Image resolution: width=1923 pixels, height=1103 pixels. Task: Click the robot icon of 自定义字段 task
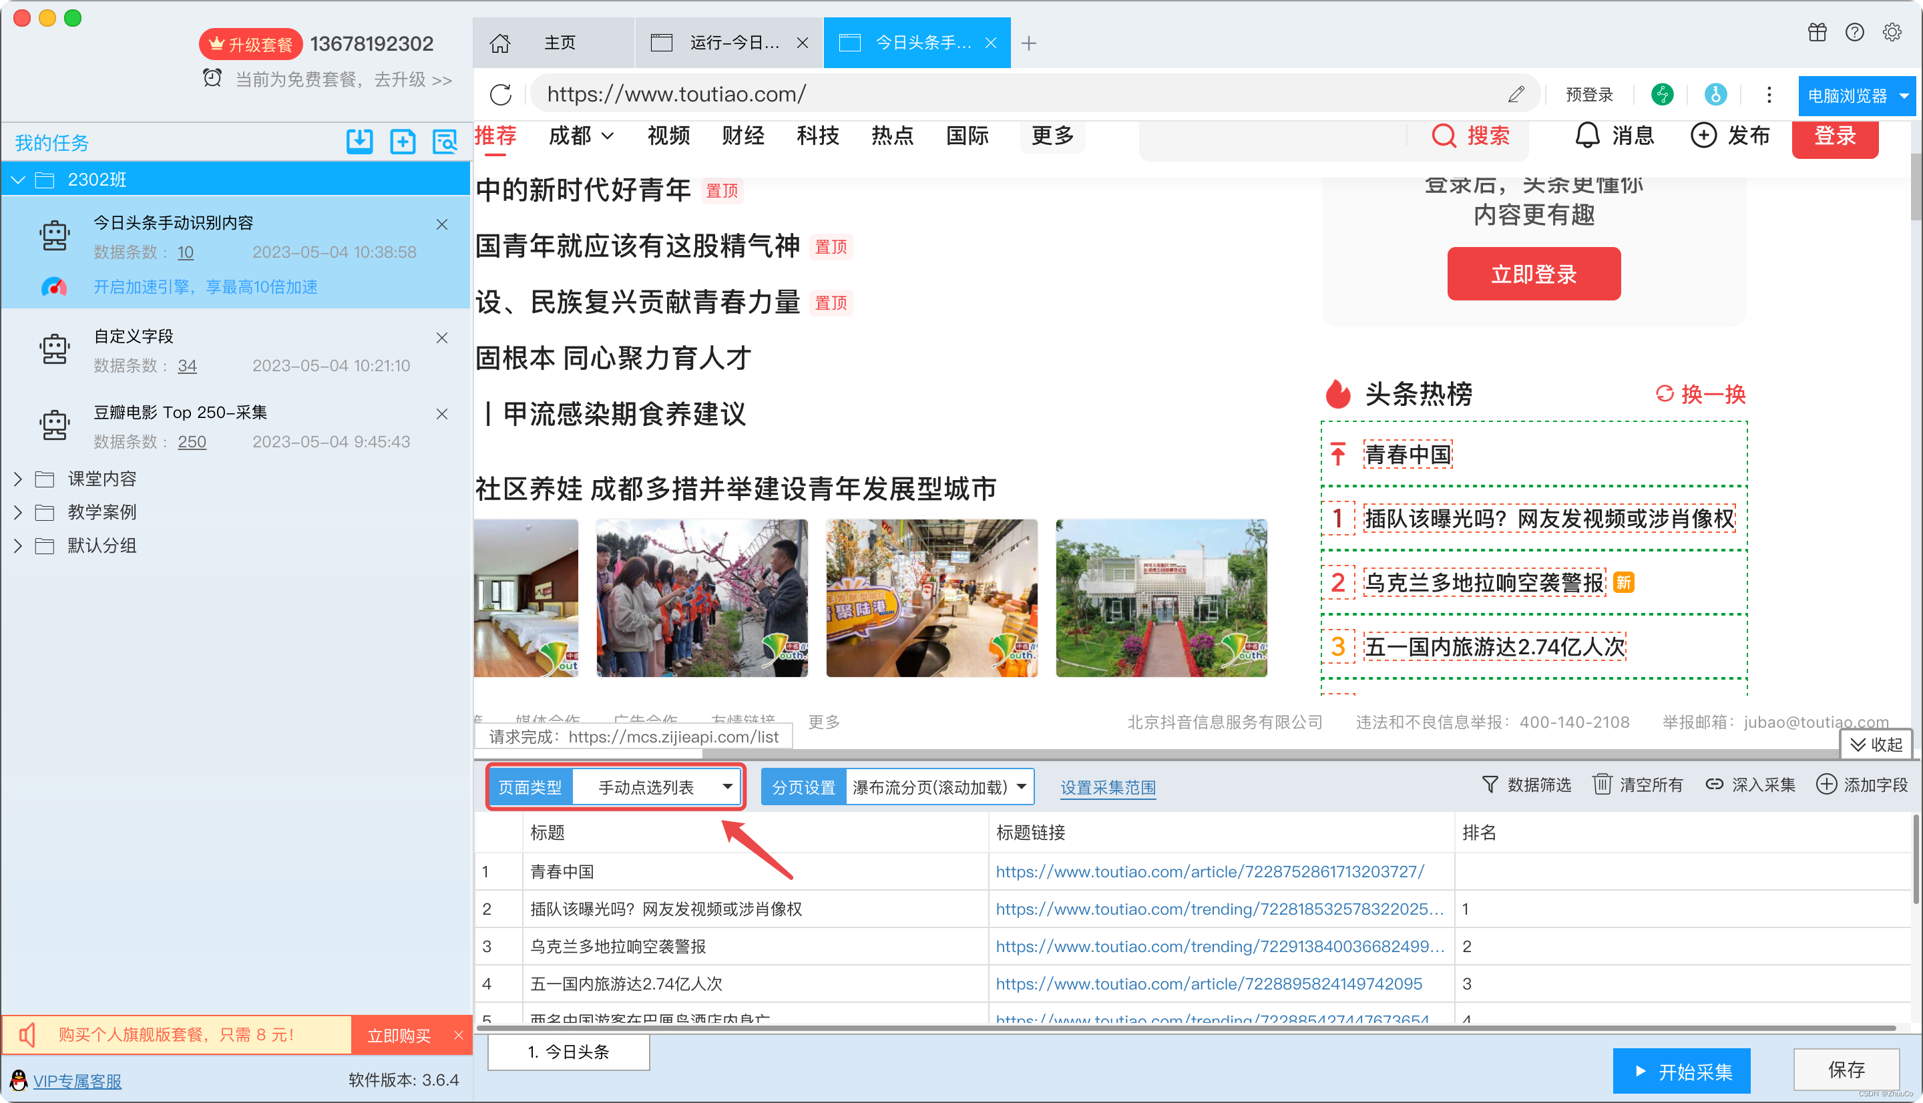pyautogui.click(x=55, y=350)
